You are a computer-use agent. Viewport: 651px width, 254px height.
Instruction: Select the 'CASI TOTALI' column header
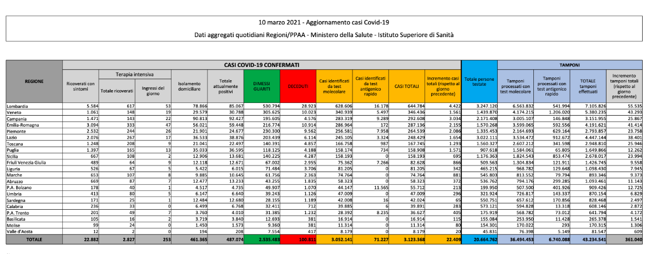point(405,86)
